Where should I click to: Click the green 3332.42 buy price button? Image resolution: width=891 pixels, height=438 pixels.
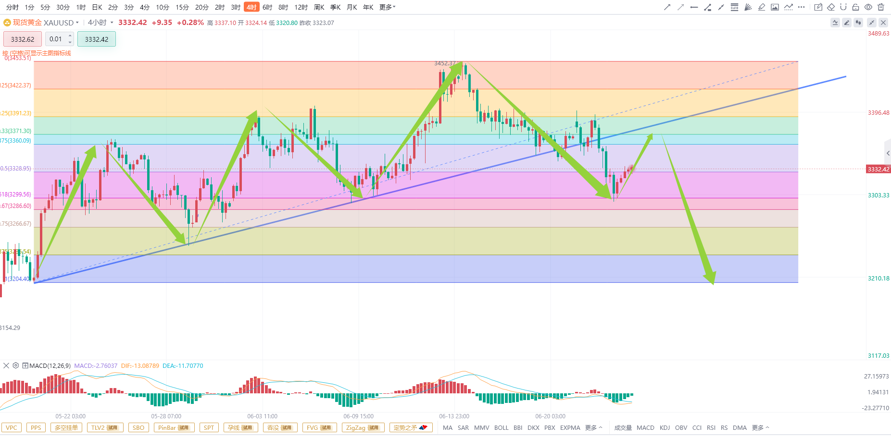click(97, 39)
